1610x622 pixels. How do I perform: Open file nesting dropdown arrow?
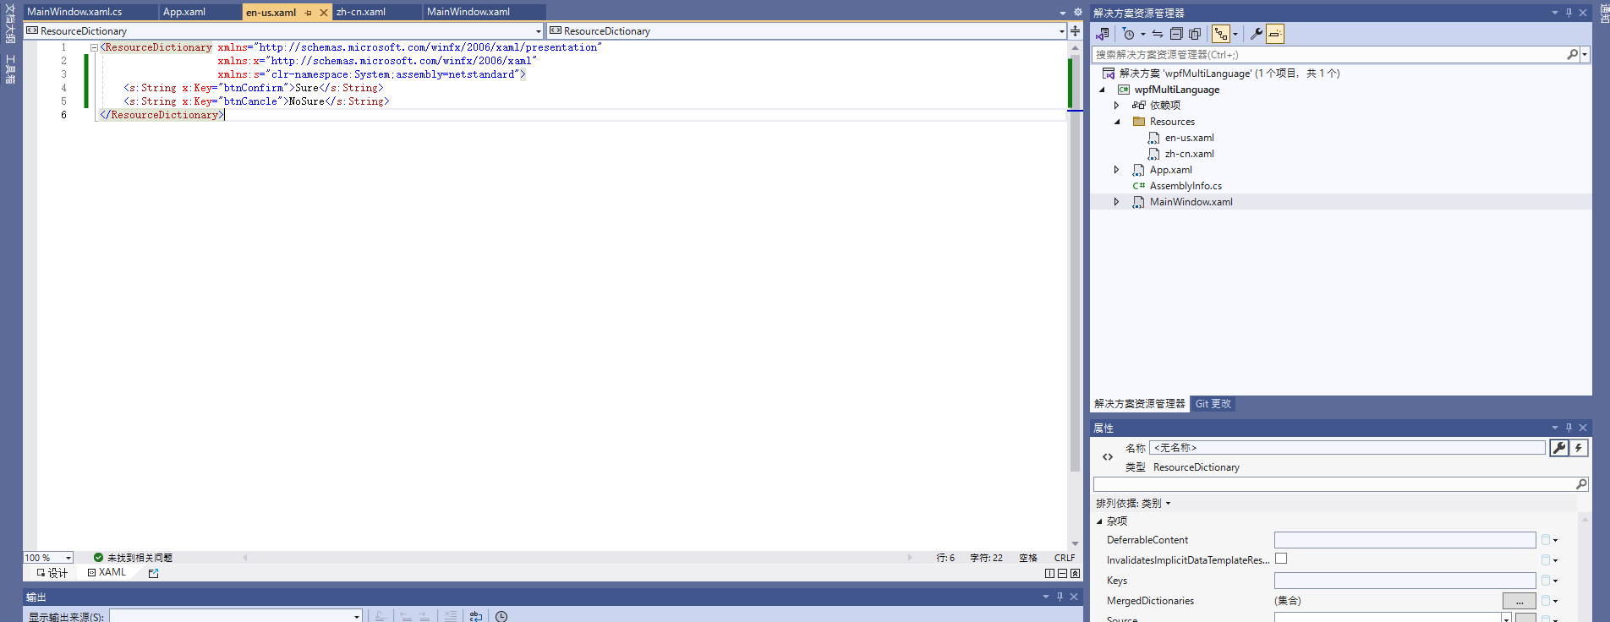(x=1235, y=34)
